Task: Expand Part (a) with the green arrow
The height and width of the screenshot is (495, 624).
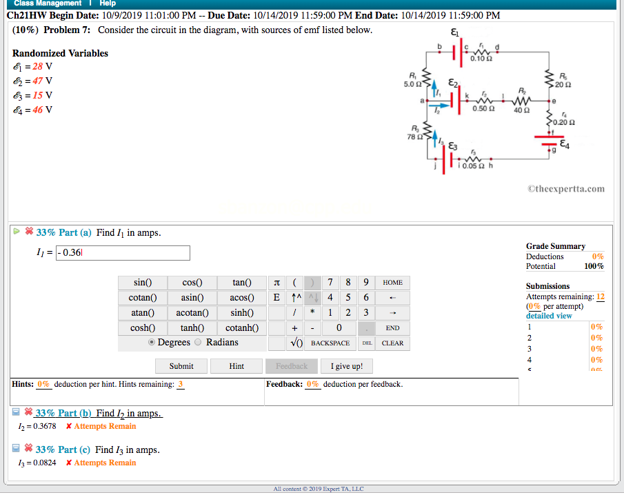Action: coord(17,232)
